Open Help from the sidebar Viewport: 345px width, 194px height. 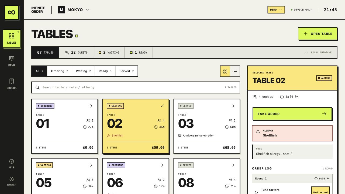tap(12, 164)
